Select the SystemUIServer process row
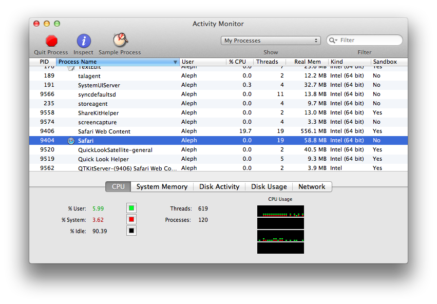 (219, 85)
